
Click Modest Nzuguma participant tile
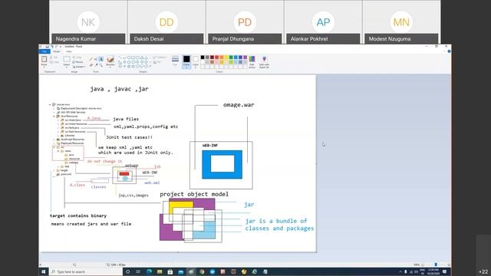pyautogui.click(x=401, y=22)
